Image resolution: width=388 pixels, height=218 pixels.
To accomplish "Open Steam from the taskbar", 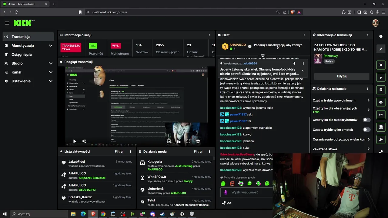I will (162, 214).
